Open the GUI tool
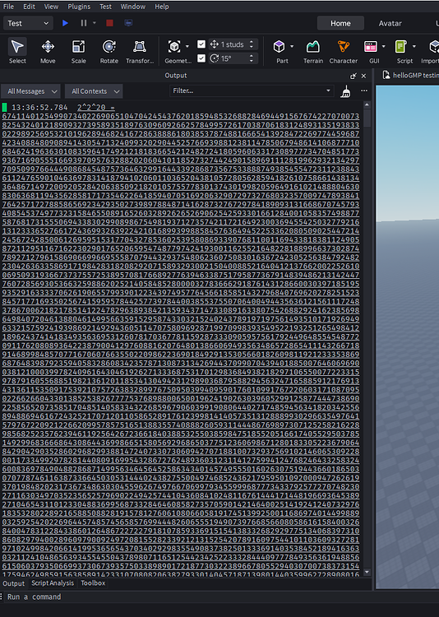The height and width of the screenshot is (617, 439). [x=371, y=51]
